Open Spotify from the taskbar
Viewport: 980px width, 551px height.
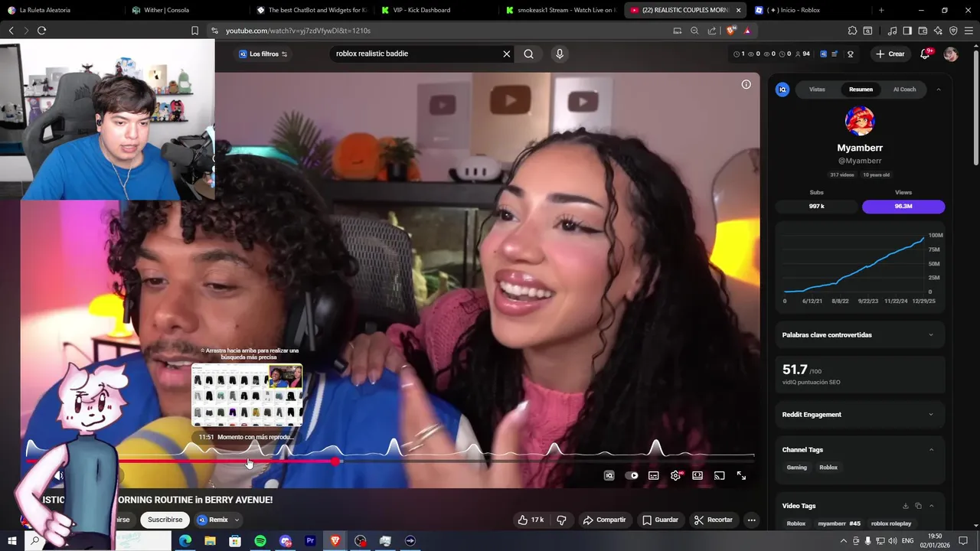[x=260, y=541]
